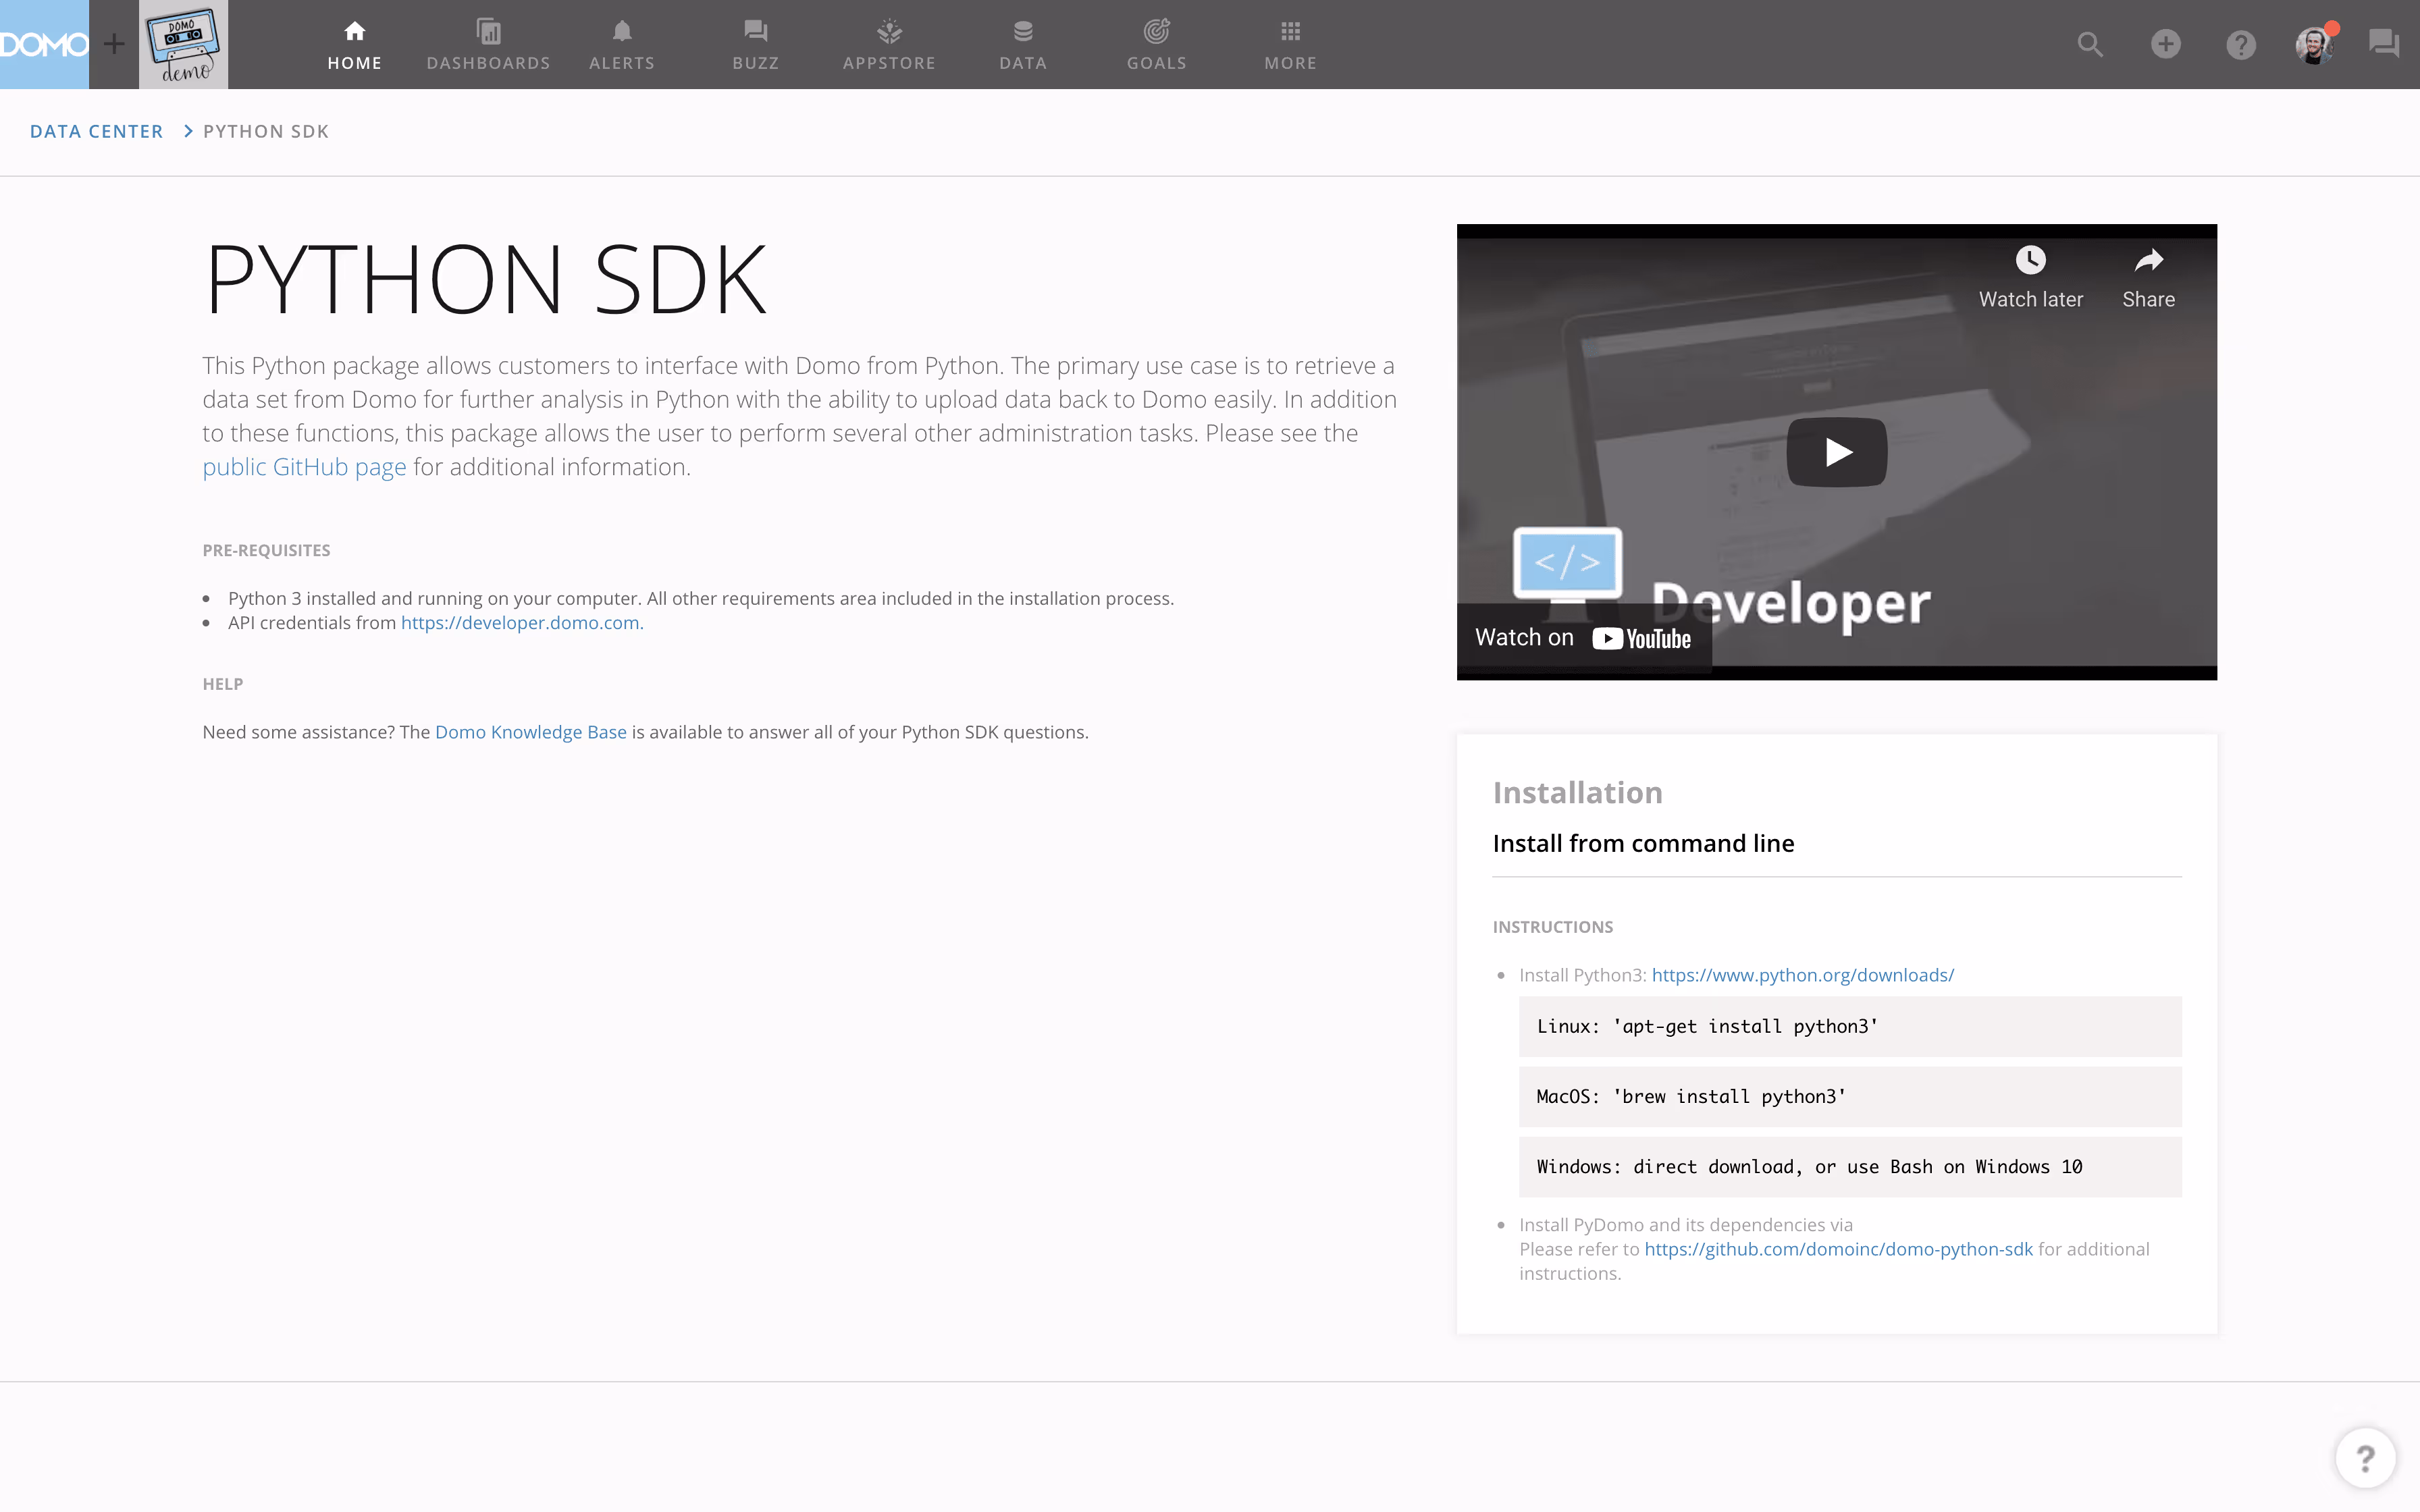2420x1512 pixels.
Task: Navigate to the Data Center breadcrumb
Action: [96, 131]
